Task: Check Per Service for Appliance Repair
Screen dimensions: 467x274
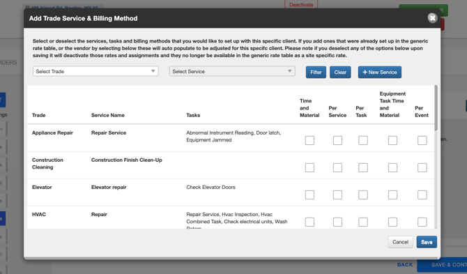Action: (337, 140)
